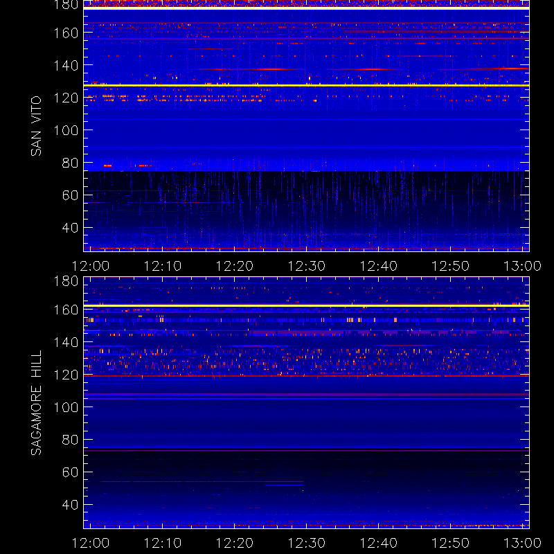Click the 12:20 time label under Sagamore Hill plot

[235, 543]
